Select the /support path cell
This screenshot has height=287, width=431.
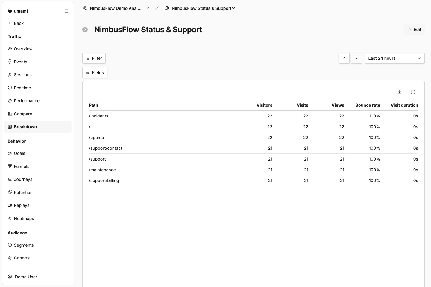click(x=97, y=159)
